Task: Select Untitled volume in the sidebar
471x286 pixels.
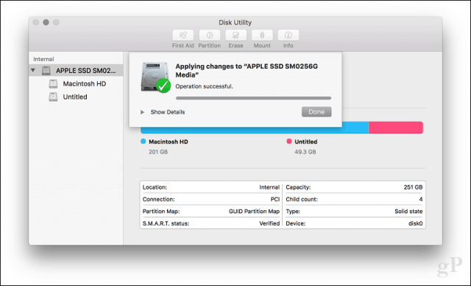Action: point(76,97)
